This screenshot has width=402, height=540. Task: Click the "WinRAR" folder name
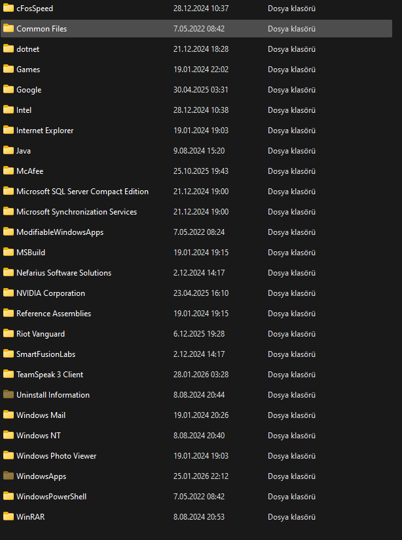31,516
